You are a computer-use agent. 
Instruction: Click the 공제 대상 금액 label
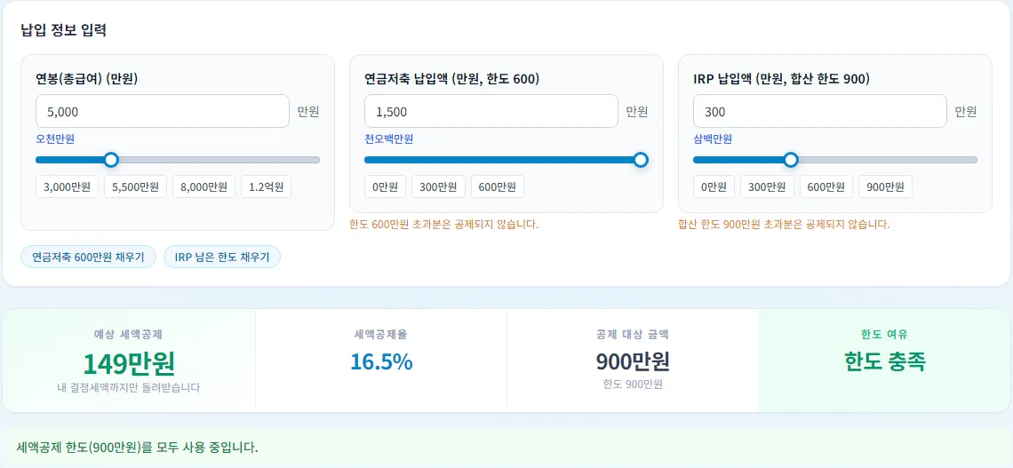pos(633,335)
